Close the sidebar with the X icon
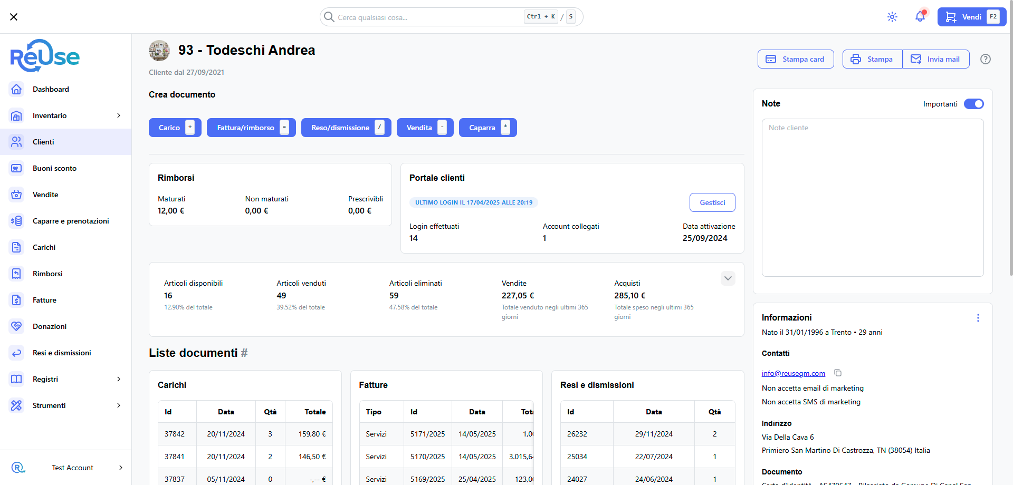The width and height of the screenshot is (1013, 485). 14,17
